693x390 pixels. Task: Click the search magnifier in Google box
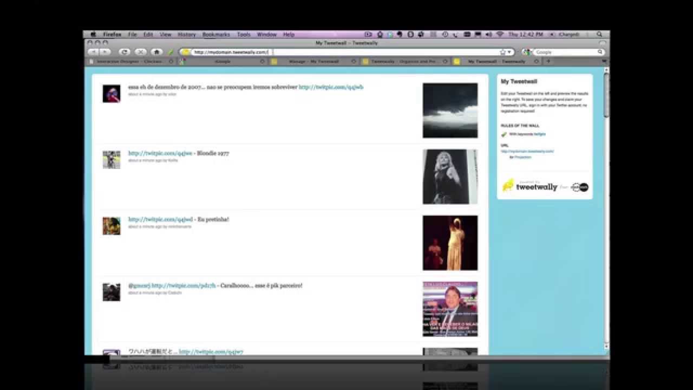[600, 52]
